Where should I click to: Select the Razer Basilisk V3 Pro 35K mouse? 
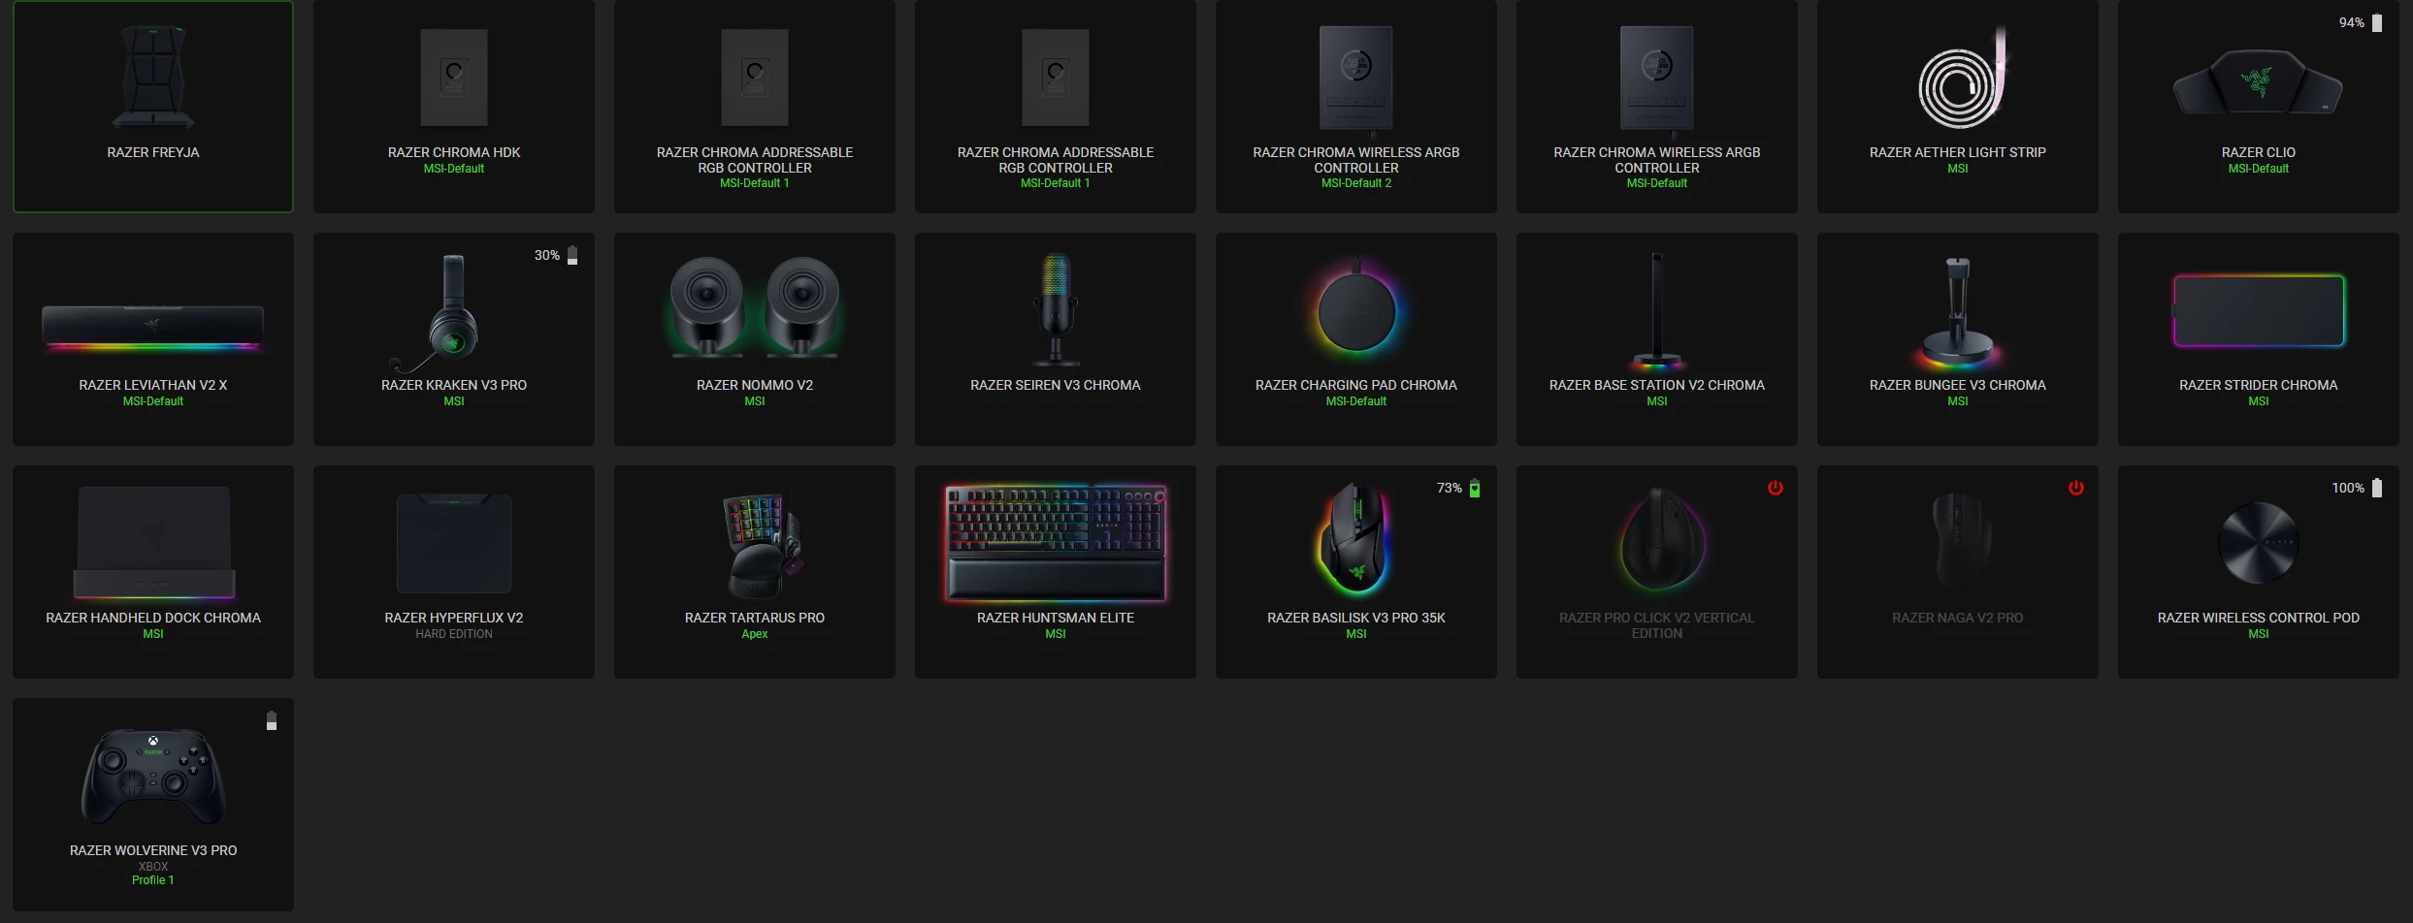pyautogui.click(x=1356, y=572)
